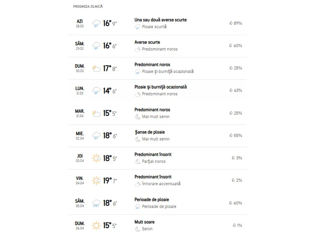Click the rain icon beside Ploaie scurtă
Screen dimensions: 315x236
point(137,27)
